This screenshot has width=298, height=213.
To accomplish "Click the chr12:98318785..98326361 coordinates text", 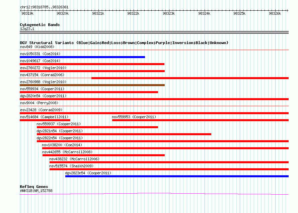I will pos(44,7).
